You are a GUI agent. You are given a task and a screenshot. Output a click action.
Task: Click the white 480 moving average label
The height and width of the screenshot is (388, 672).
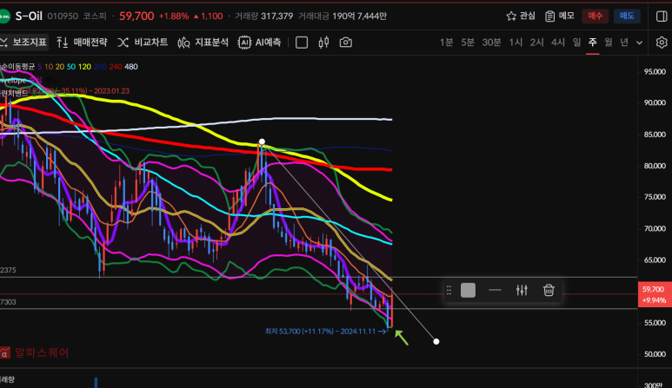click(x=130, y=67)
